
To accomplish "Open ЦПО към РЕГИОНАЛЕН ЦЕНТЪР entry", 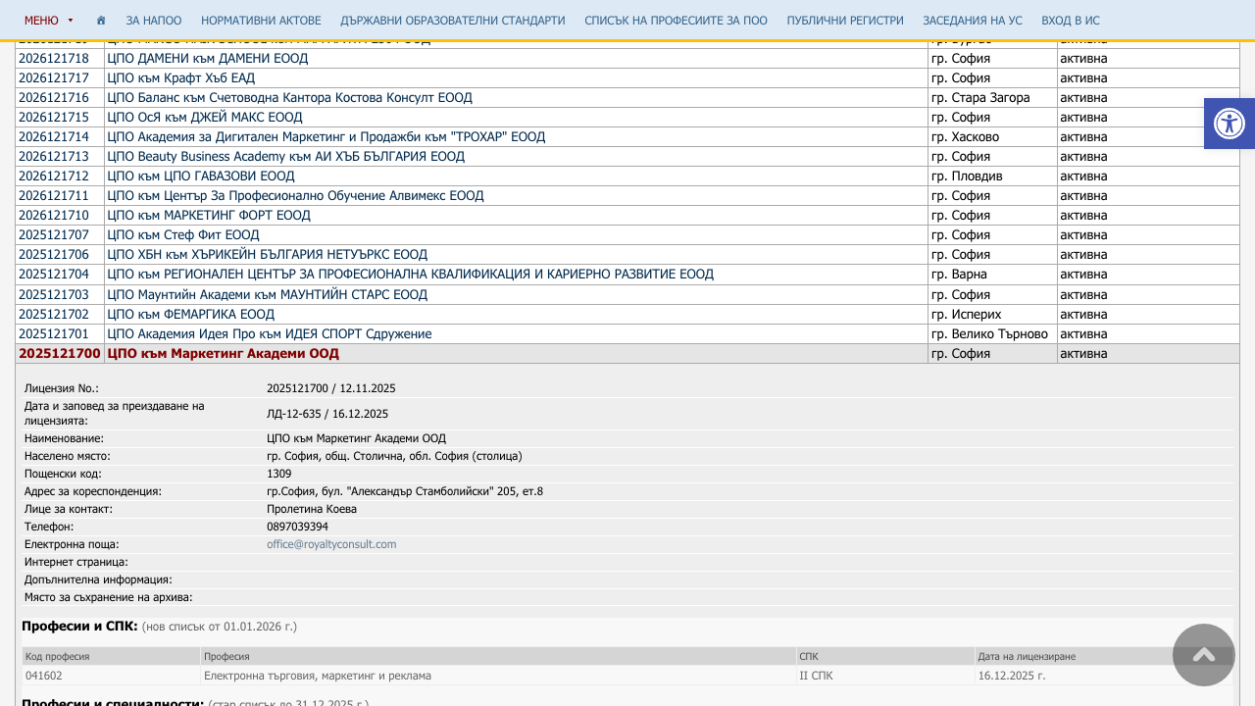I will click(x=410, y=275).
